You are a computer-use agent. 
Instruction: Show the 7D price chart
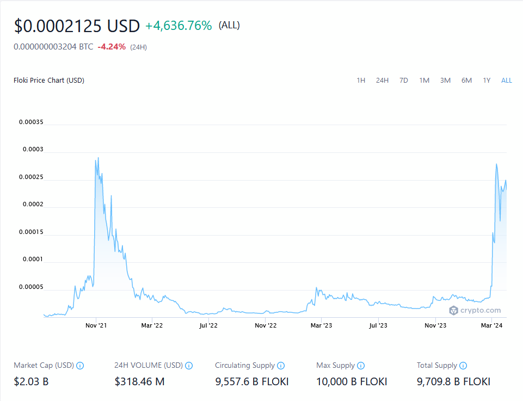coord(403,81)
